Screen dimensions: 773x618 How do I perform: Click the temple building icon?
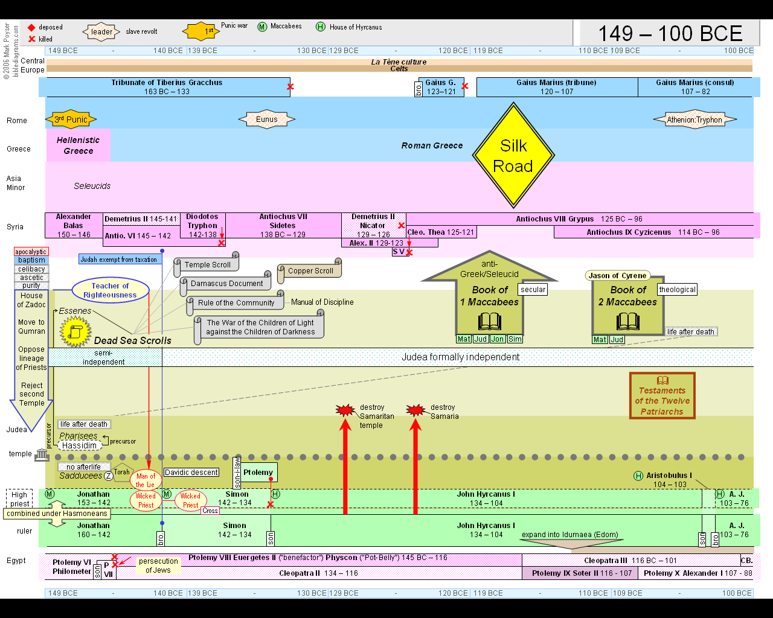pos(42,454)
